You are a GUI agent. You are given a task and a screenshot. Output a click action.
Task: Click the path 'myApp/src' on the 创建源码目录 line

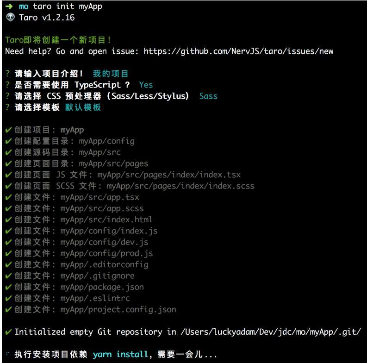click(100, 152)
